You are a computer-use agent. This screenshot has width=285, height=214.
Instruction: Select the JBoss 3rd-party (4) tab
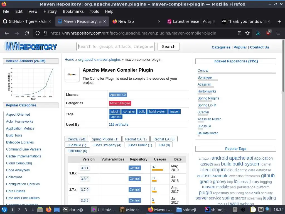107,145
